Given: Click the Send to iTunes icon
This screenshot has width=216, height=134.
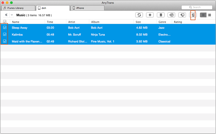Looking at the screenshot, I should pyautogui.click(x=171, y=15).
